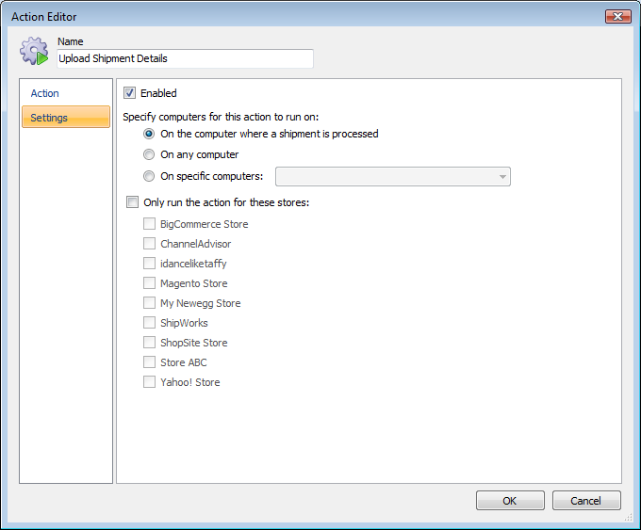Check the ShopSite Store checkbox

pyautogui.click(x=149, y=342)
